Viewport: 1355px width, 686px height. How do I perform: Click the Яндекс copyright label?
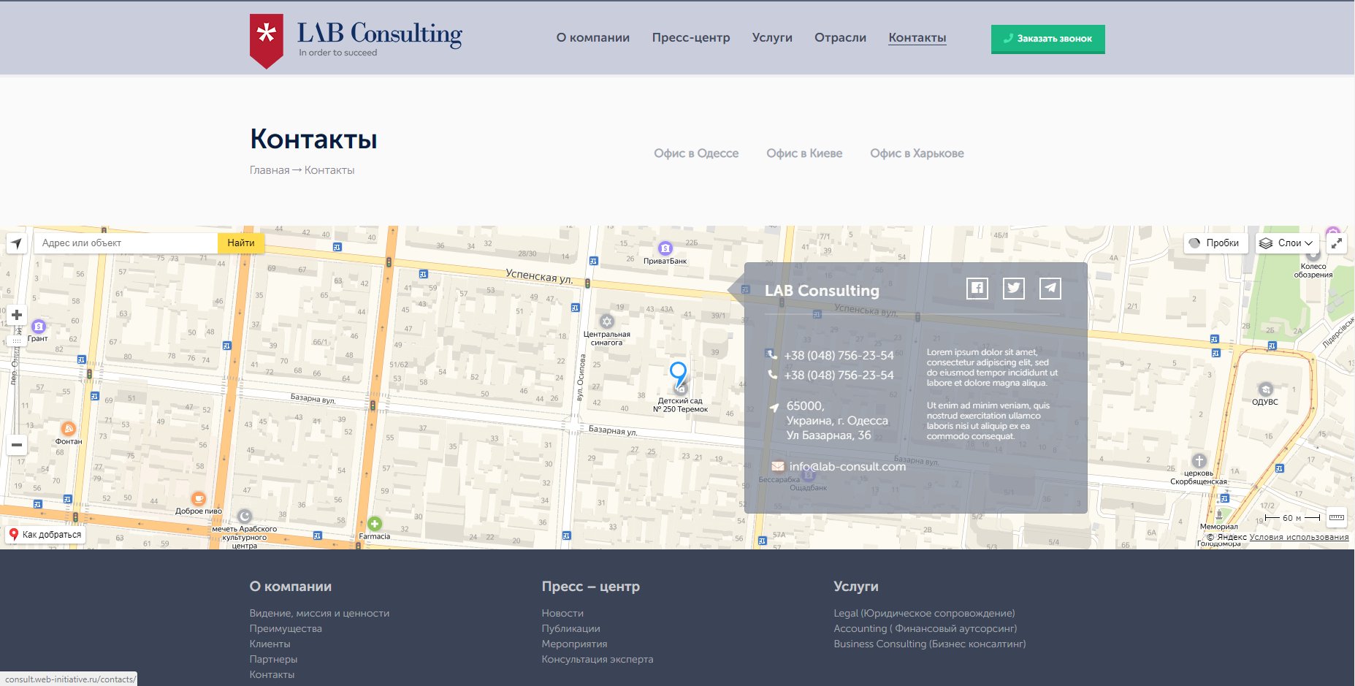coord(1226,537)
